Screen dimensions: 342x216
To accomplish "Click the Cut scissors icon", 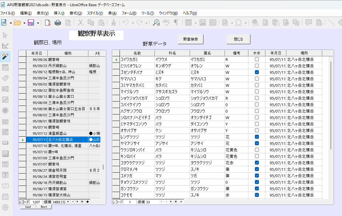I will click(x=81, y=22).
